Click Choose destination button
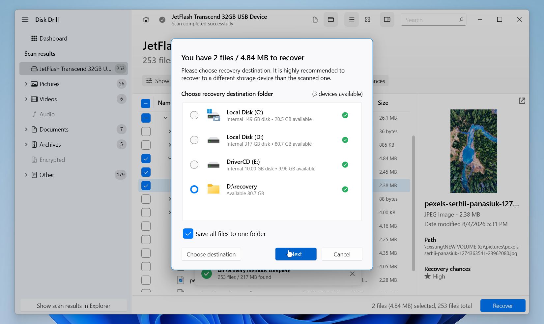Screen dimensions: 544x324 coord(211,254)
